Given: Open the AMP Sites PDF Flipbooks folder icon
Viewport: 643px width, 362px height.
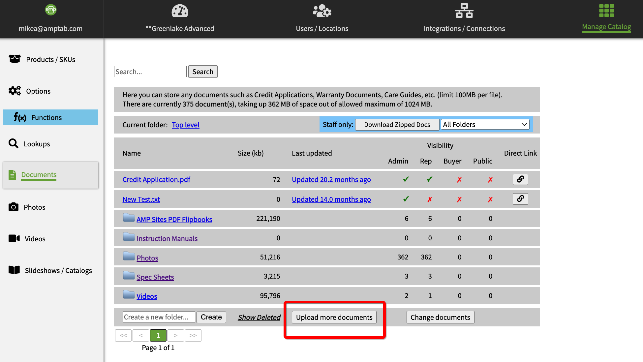Looking at the screenshot, I should [129, 218].
